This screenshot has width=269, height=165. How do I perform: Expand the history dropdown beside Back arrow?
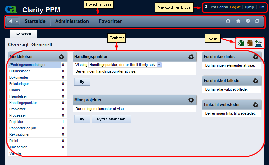(17, 21)
